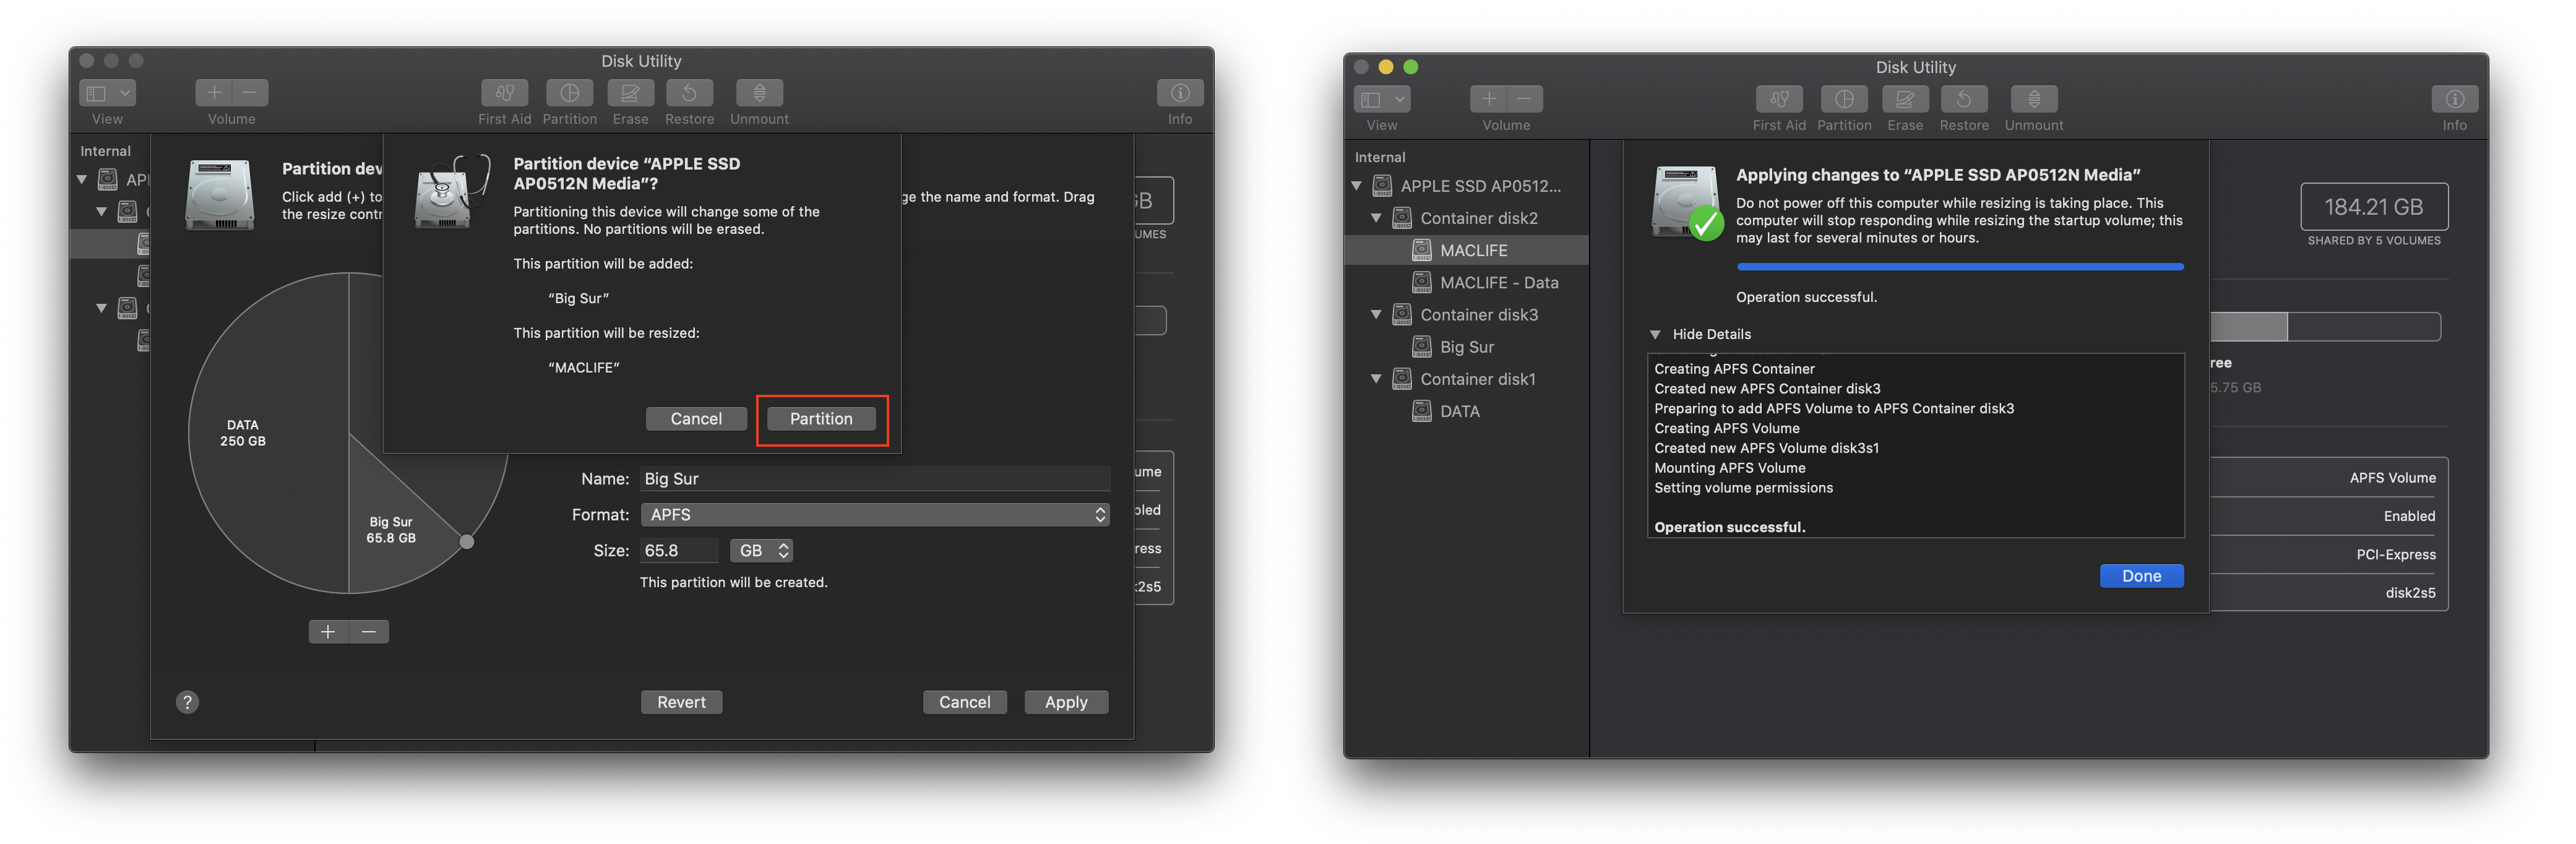
Task: Click Unmount toolbar icon in right window
Action: pos(2033,99)
